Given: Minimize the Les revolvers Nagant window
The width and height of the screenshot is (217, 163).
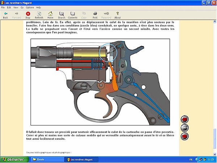Looking at the screenshot, I should [x=204, y=3].
